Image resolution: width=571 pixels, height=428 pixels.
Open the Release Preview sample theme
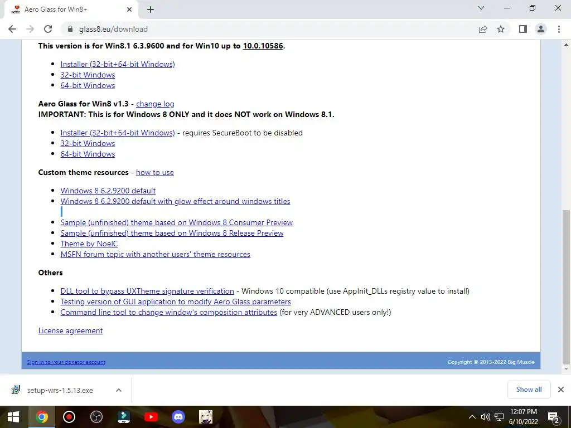pos(172,233)
